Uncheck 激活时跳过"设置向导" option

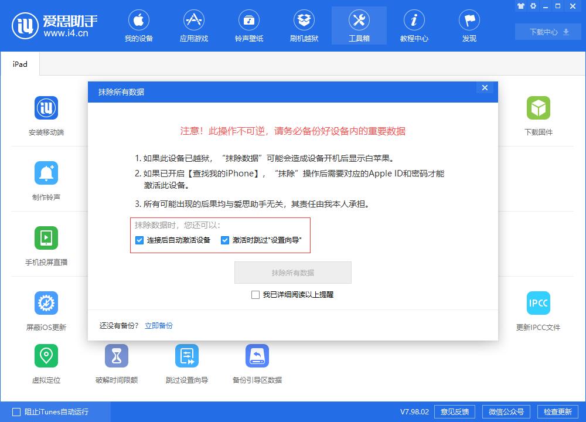[x=224, y=240]
